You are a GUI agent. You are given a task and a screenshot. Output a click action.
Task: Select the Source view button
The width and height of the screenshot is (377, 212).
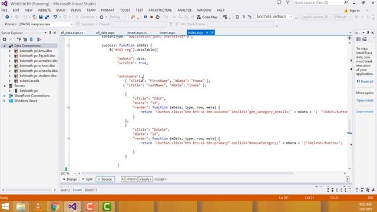click(x=105, y=179)
